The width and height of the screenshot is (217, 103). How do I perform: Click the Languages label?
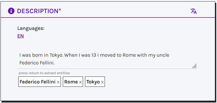pyautogui.click(x=31, y=28)
